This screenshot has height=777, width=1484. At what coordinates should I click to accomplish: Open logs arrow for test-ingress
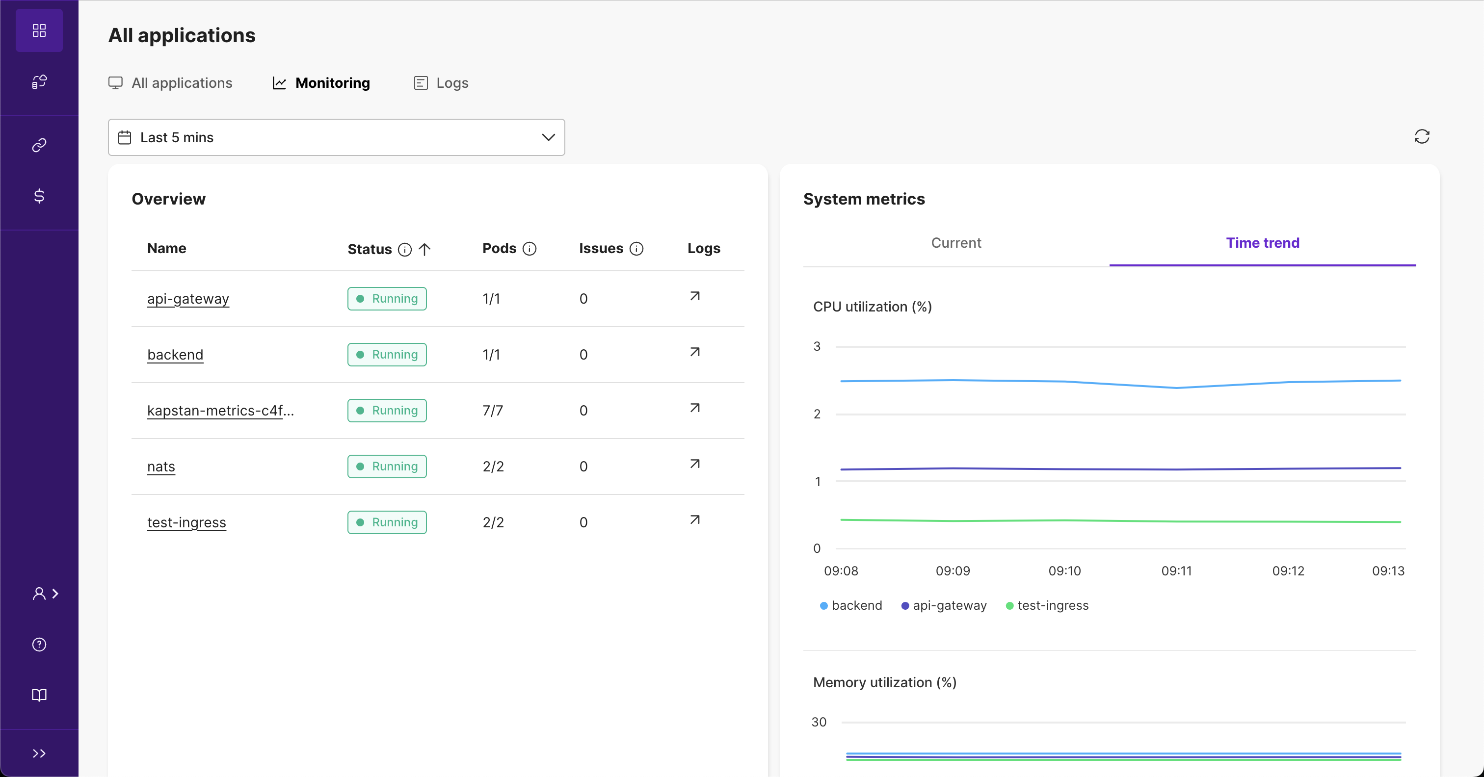coord(695,519)
